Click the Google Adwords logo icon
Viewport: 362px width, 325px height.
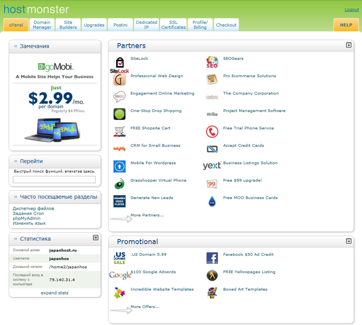click(x=120, y=275)
